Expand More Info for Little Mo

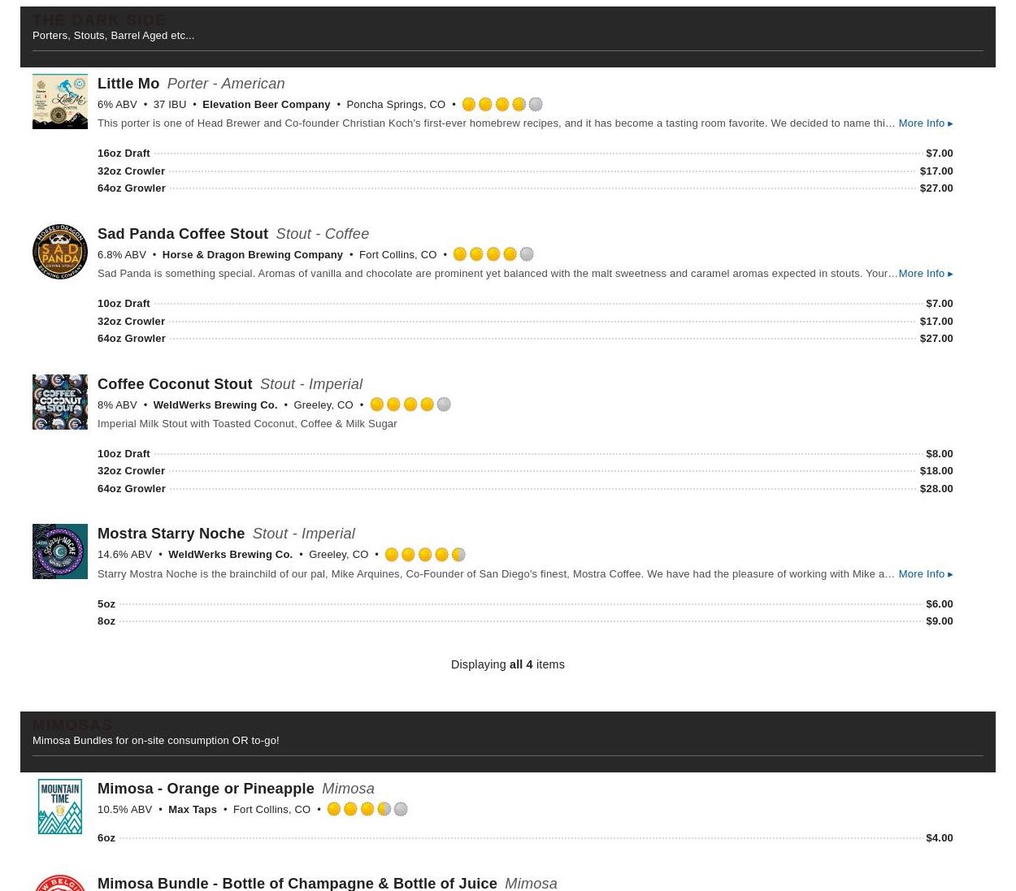925,123
